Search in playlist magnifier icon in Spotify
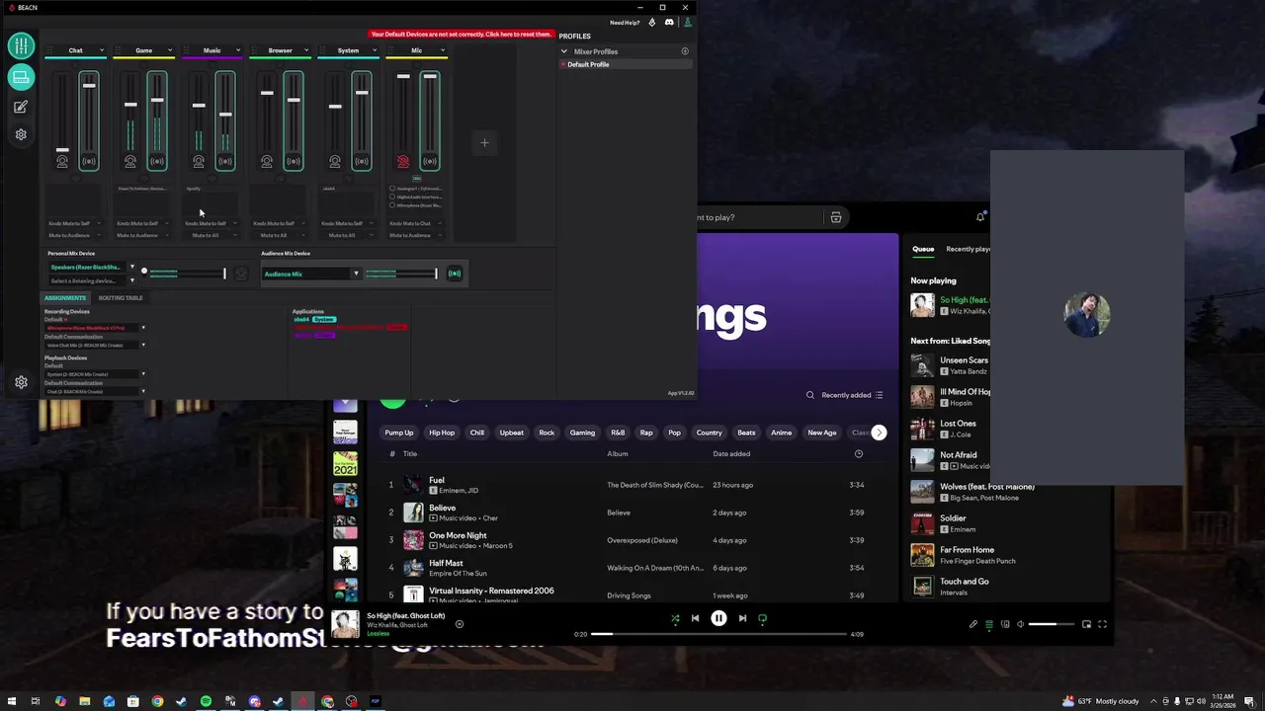This screenshot has height=711, width=1265. pyautogui.click(x=810, y=395)
